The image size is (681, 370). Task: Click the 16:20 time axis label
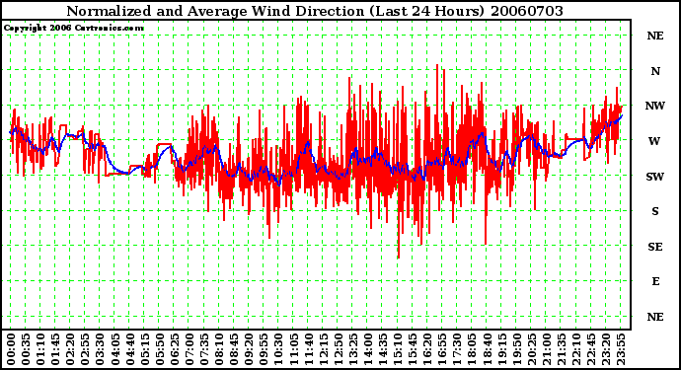pos(427,349)
